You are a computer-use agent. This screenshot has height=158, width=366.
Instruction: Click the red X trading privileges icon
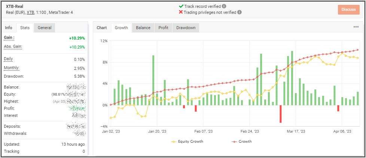click(181, 12)
